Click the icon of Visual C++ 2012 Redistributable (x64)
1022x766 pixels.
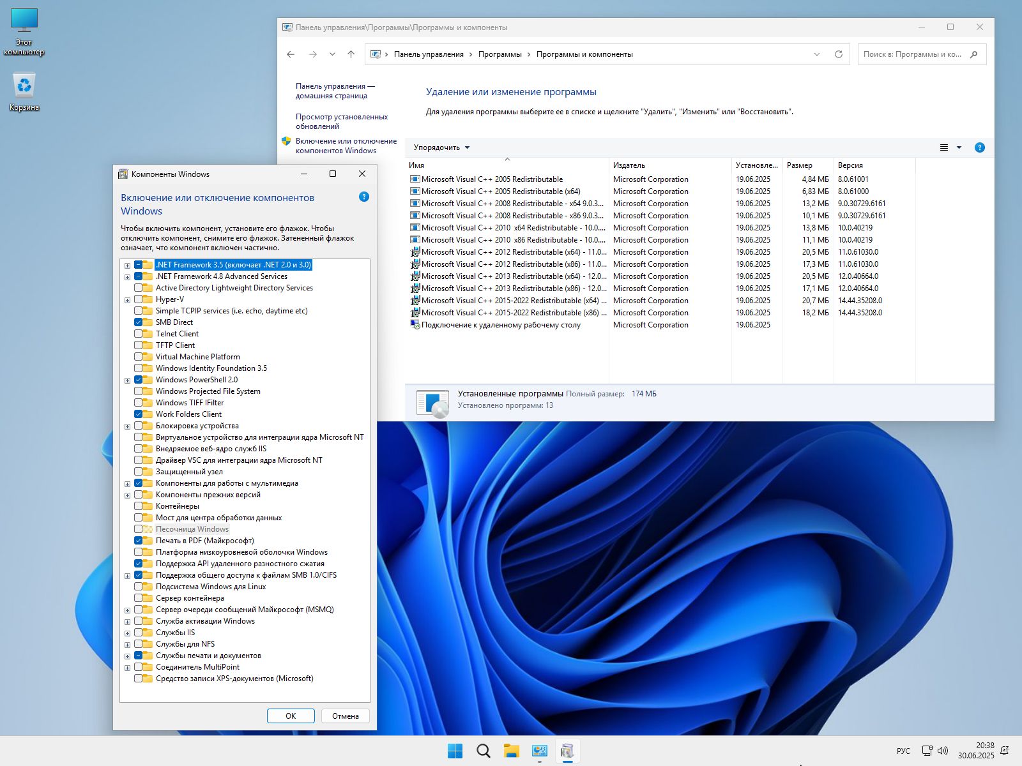(415, 252)
